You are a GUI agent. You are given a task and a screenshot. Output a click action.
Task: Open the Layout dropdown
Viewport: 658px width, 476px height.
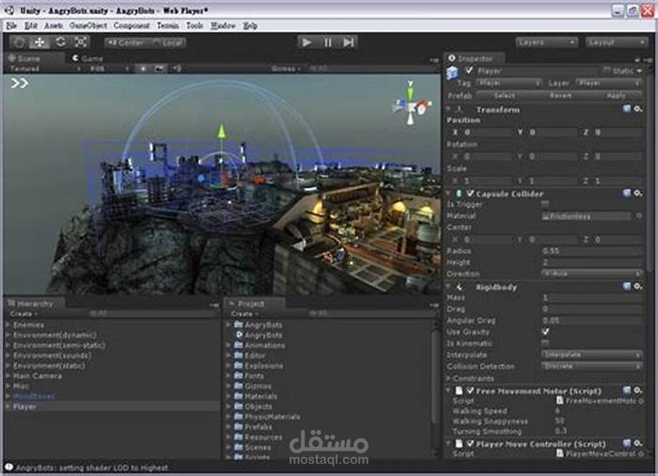617,42
